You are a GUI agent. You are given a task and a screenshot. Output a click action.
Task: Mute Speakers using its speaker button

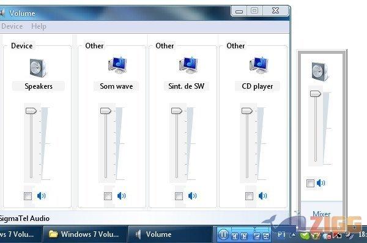click(x=42, y=196)
